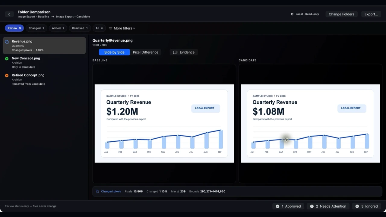Click the Quarterly/Revenue.png heading
Screen dimensions: 386x217
(x=112, y=40)
